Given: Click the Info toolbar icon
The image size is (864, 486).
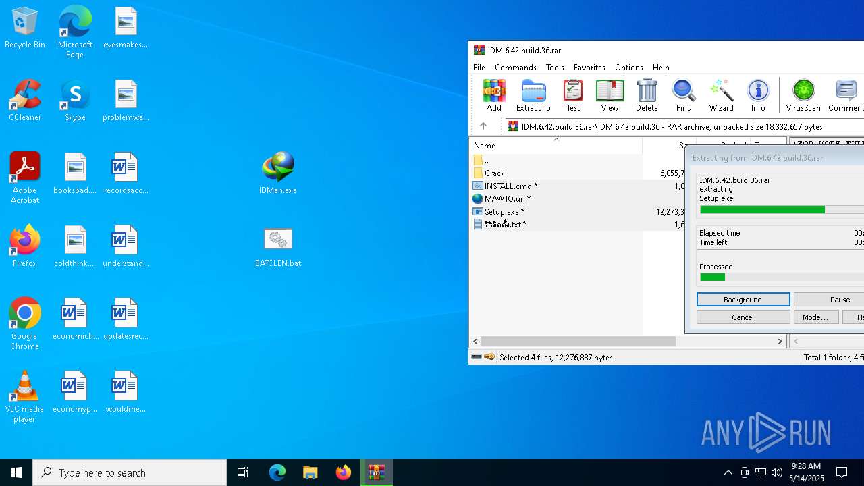Looking at the screenshot, I should point(758,95).
